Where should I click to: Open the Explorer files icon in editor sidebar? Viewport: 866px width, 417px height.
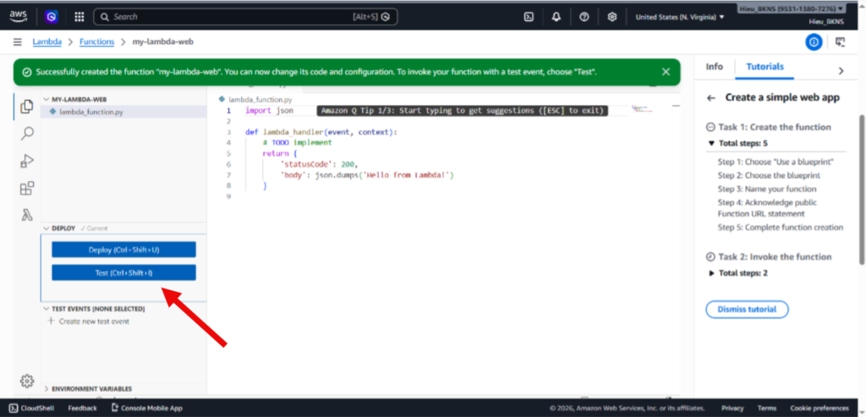pyautogui.click(x=26, y=107)
